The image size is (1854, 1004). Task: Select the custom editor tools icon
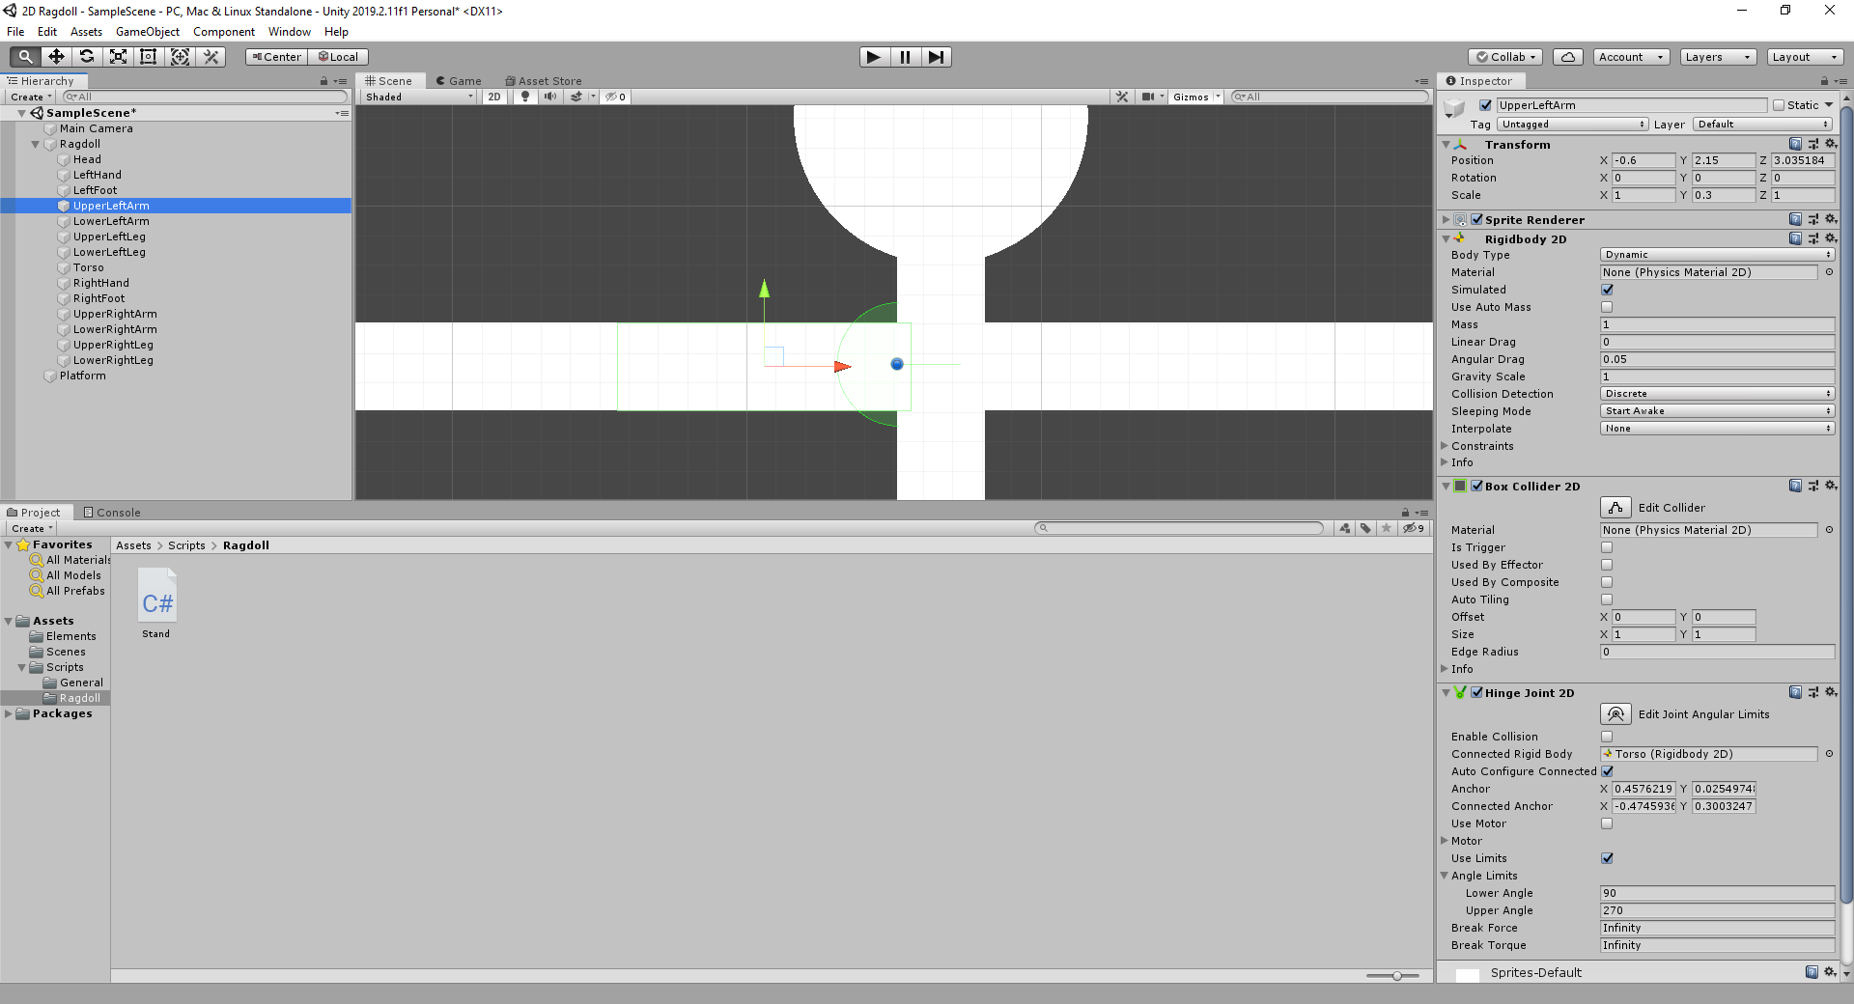point(211,57)
